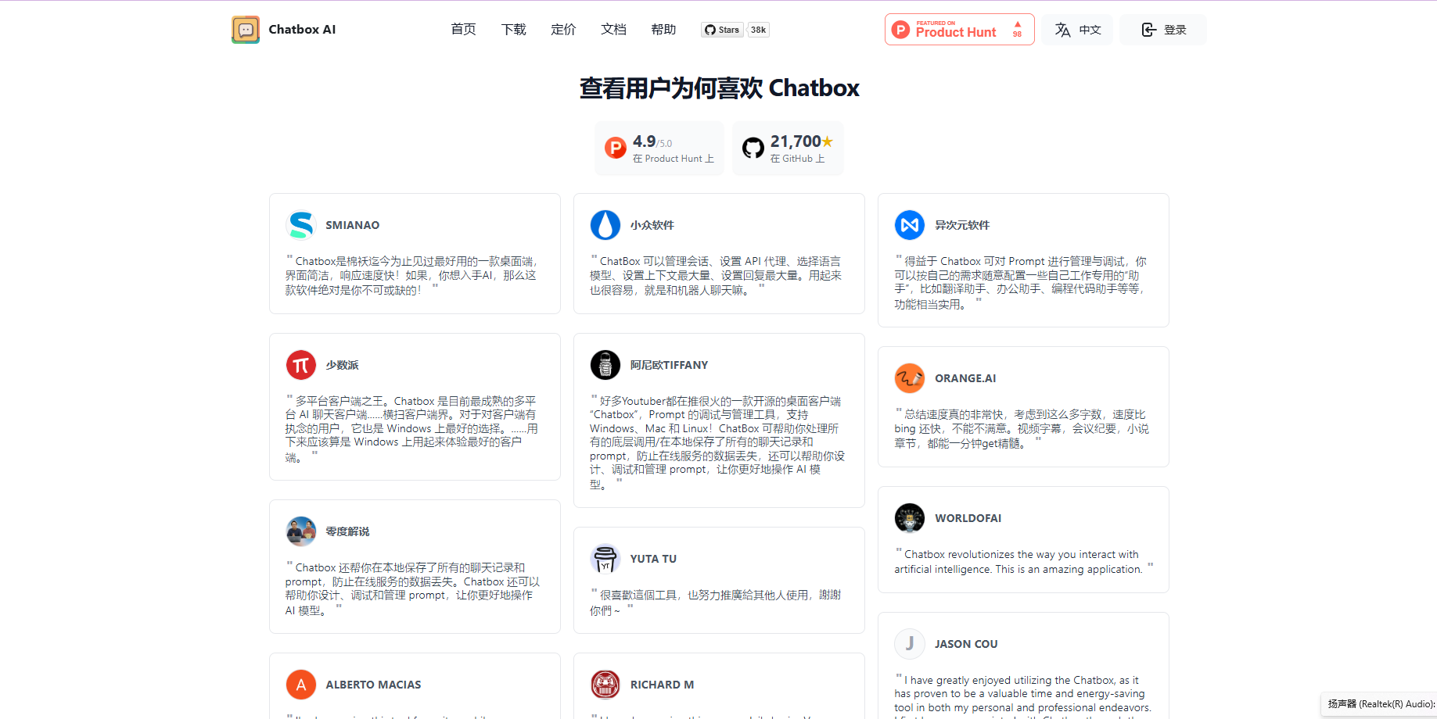Image resolution: width=1437 pixels, height=719 pixels.
Task: Click the JASON COU reviewer name
Action: pyautogui.click(x=966, y=644)
